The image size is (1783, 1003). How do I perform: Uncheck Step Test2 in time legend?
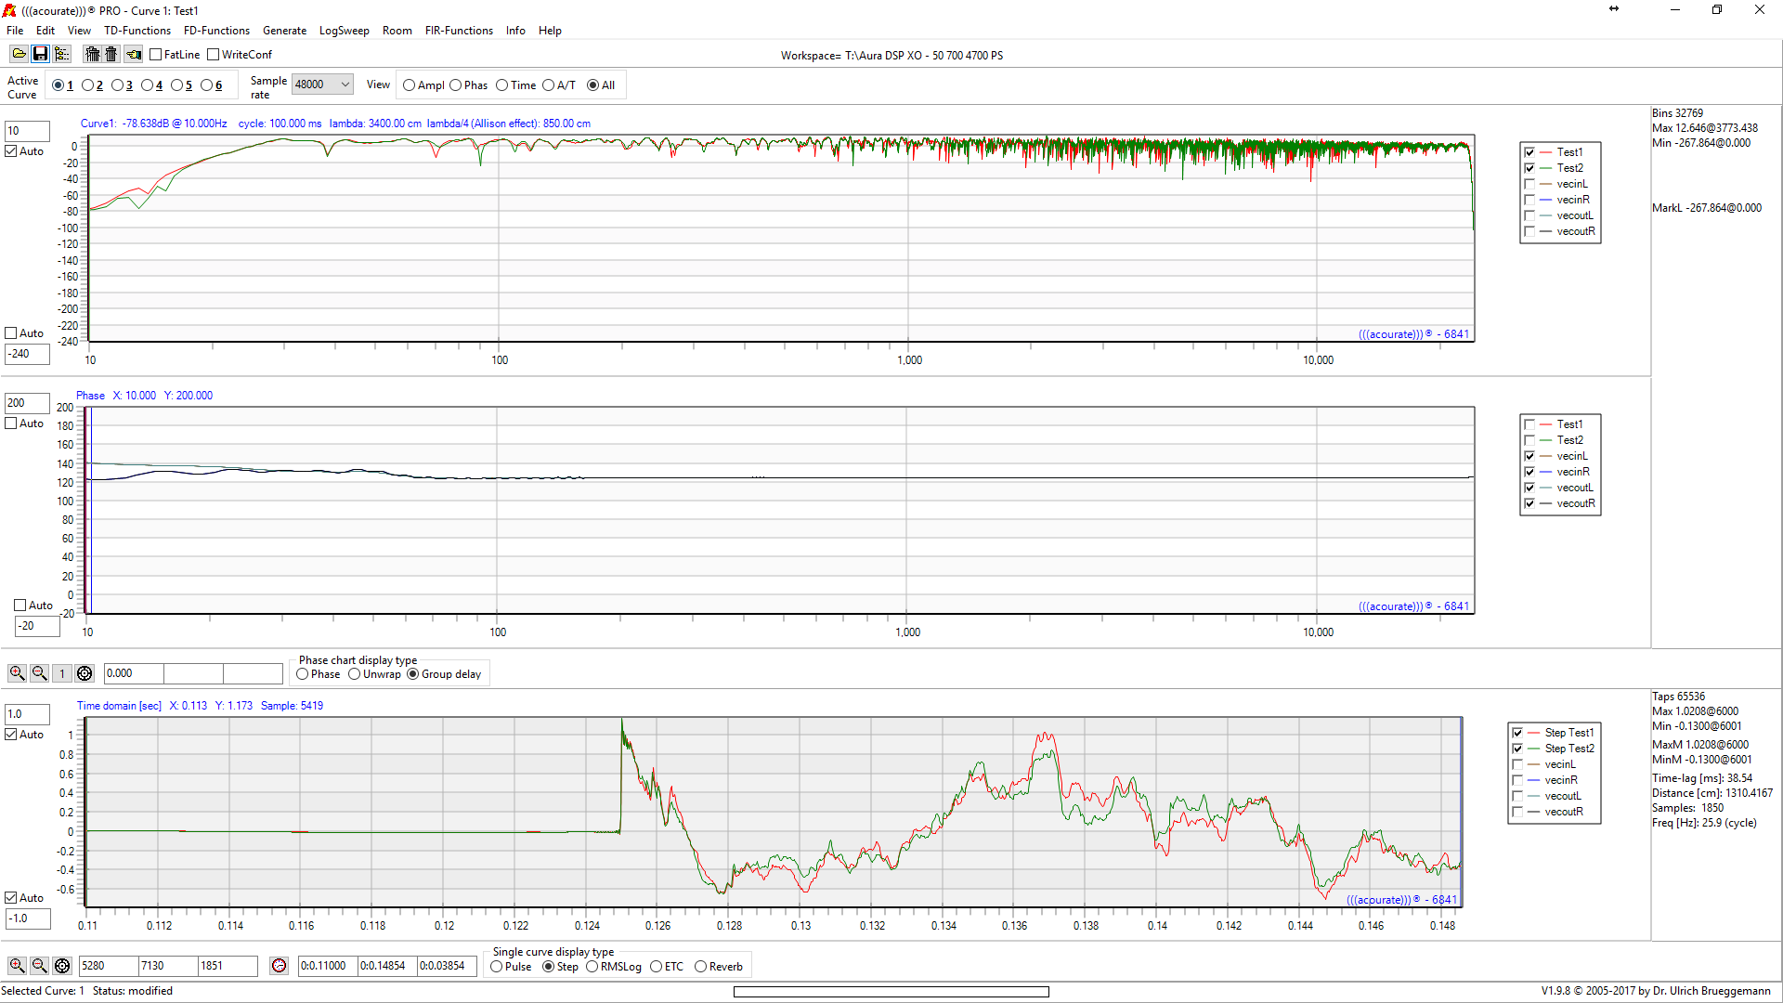pos(1517,749)
